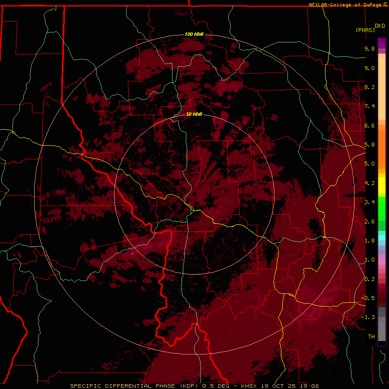Click the 8.2 legend value
This screenshot has height=389, width=389.
tap(370, 87)
